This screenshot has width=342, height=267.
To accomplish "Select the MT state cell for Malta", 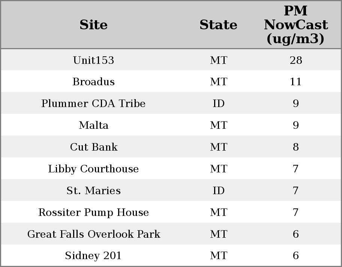I will coord(218,125).
